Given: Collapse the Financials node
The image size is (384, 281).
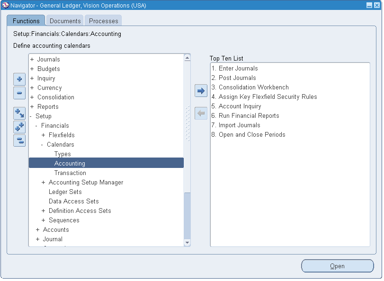Looking at the screenshot, I should coord(36,125).
